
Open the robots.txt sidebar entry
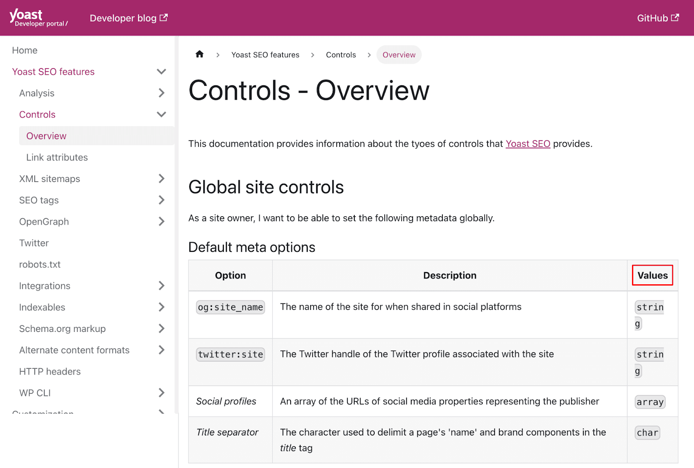pyautogui.click(x=40, y=264)
